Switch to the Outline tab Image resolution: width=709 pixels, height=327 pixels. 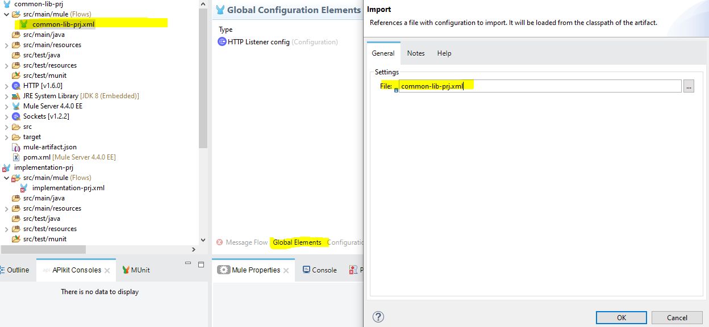click(18, 270)
